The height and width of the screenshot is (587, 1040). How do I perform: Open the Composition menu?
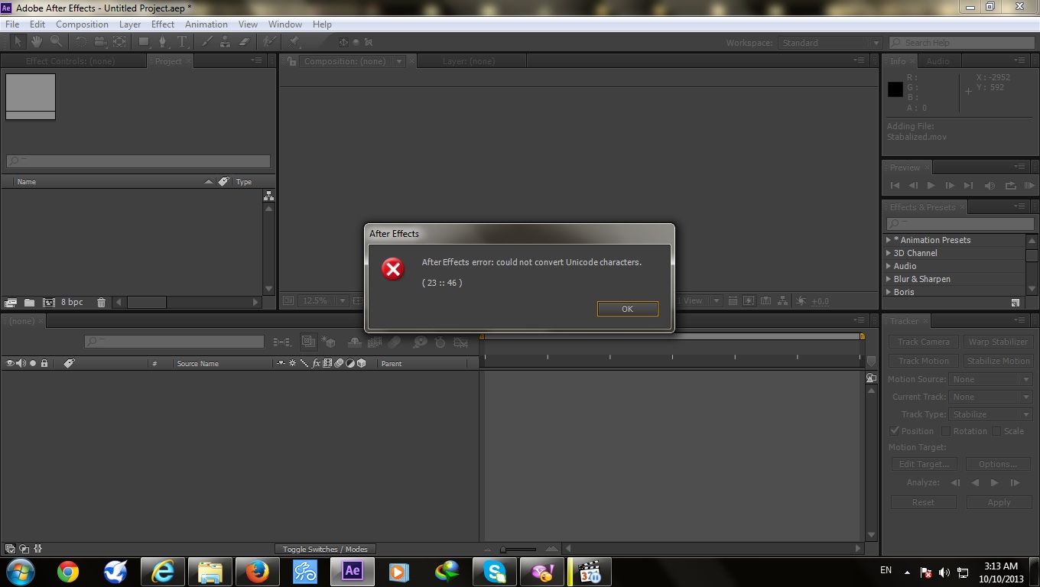point(82,24)
